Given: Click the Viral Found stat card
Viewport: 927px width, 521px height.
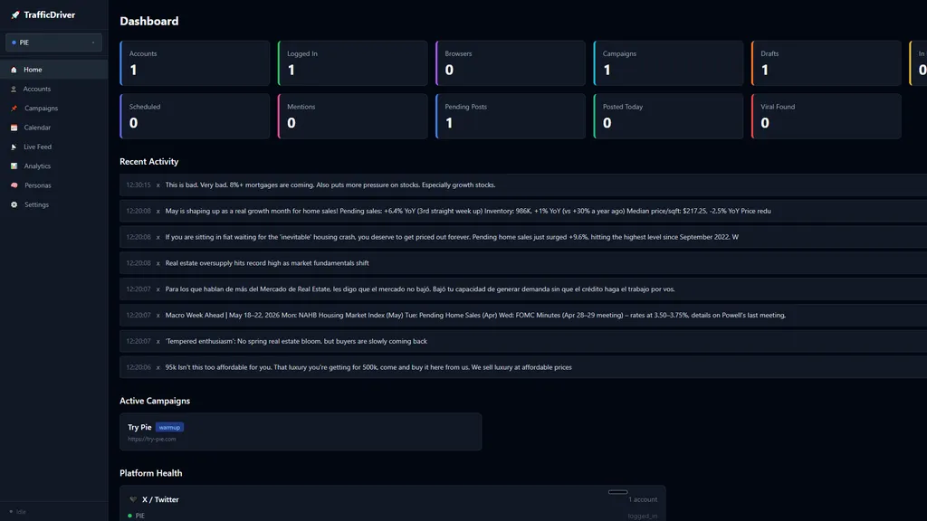Looking at the screenshot, I should (x=826, y=117).
